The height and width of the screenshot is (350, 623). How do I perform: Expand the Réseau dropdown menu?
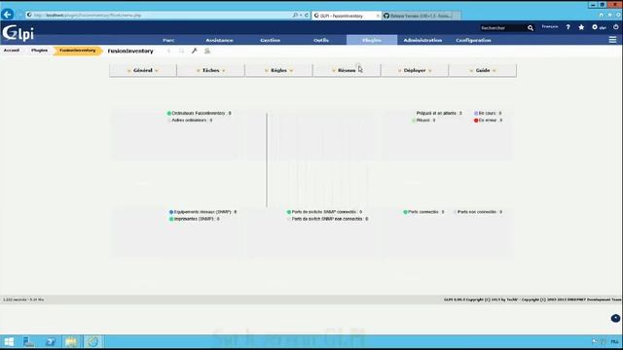(x=347, y=70)
